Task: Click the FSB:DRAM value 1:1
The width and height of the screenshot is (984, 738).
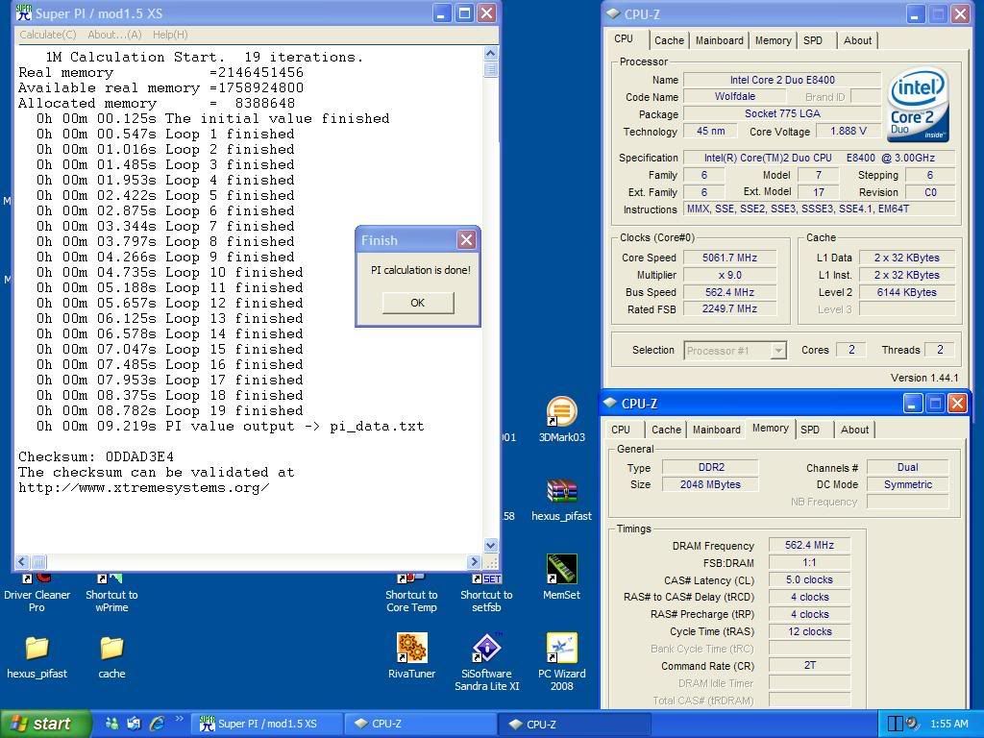Action: click(809, 562)
